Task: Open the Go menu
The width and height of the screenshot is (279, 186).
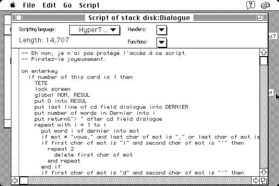Action: click(68, 5)
